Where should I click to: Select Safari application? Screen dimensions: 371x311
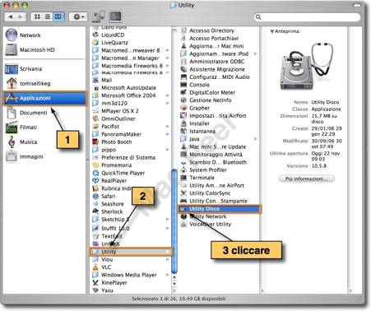108,196
